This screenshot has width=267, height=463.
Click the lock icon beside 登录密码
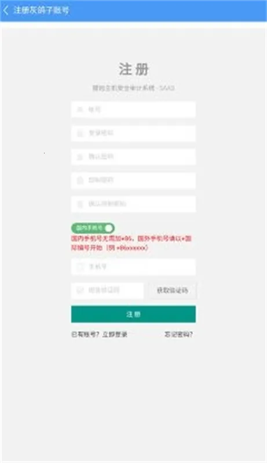tap(80, 133)
